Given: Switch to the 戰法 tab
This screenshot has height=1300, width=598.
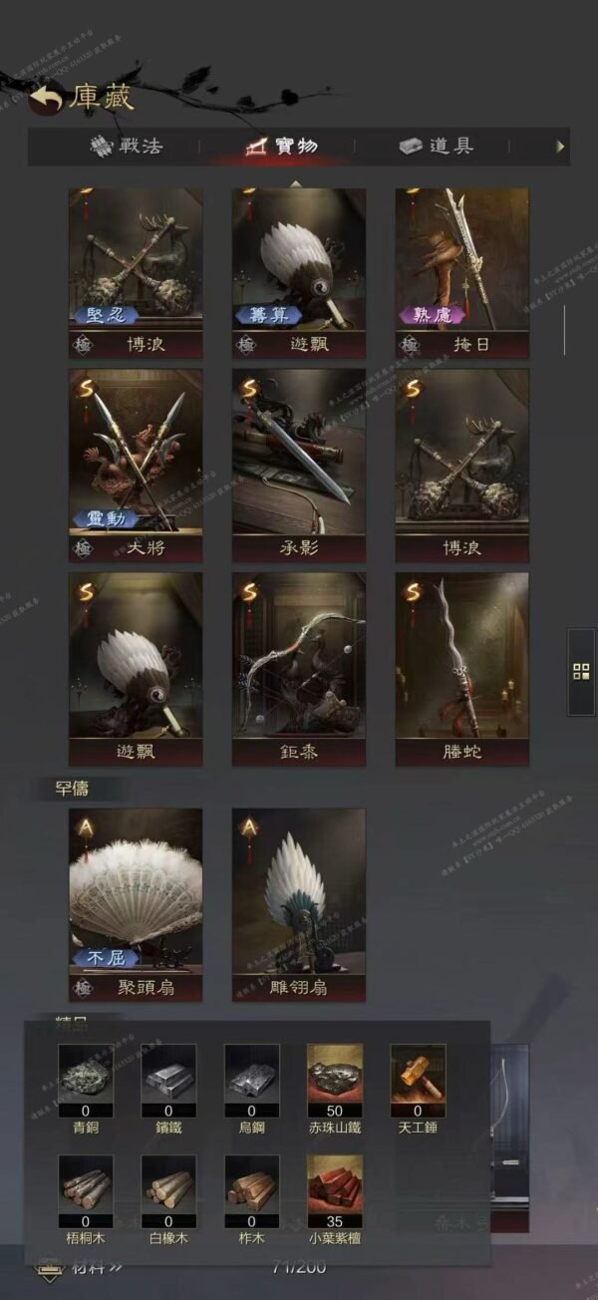Looking at the screenshot, I should [127, 147].
